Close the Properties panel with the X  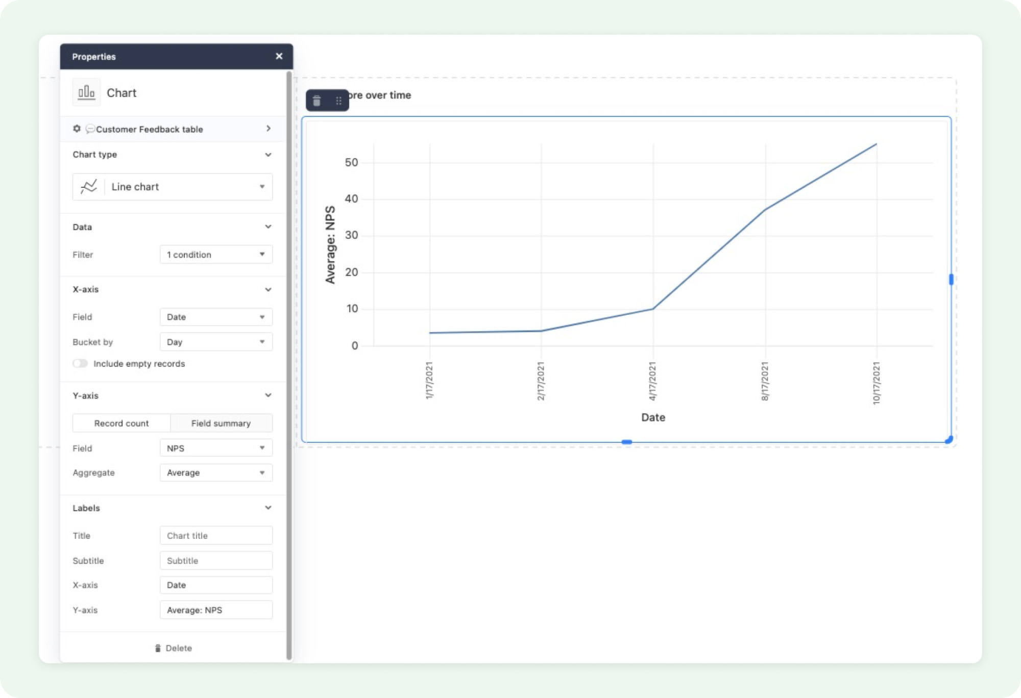pyautogui.click(x=278, y=56)
